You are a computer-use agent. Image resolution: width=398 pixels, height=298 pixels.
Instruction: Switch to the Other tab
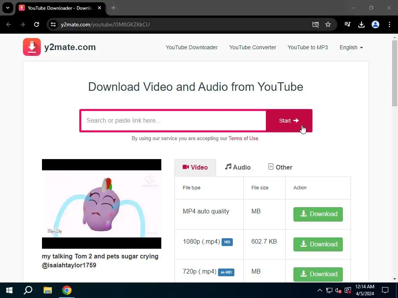pyautogui.click(x=280, y=167)
